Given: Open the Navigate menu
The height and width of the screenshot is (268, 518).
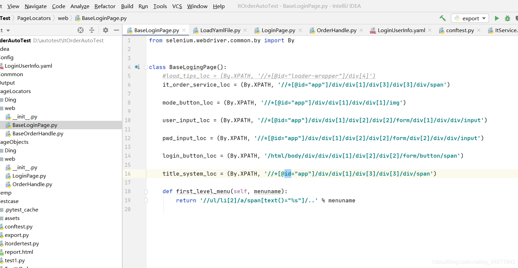Looking at the screenshot, I should pos(36,6).
